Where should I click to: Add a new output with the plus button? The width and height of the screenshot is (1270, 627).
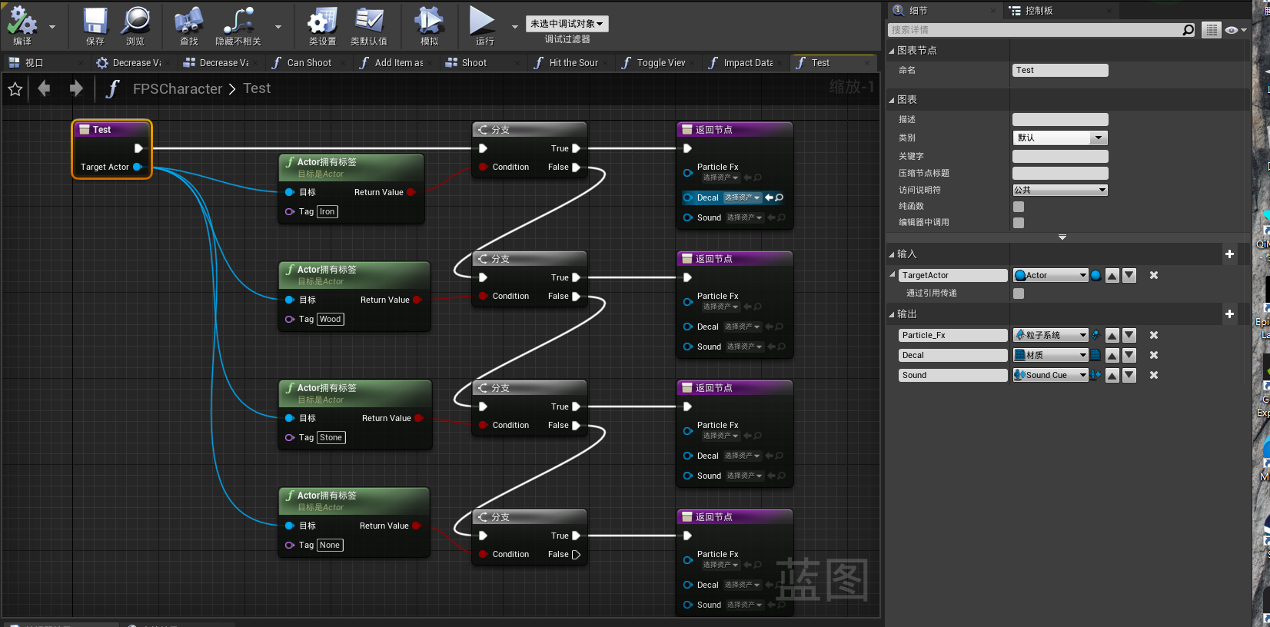[1229, 314]
